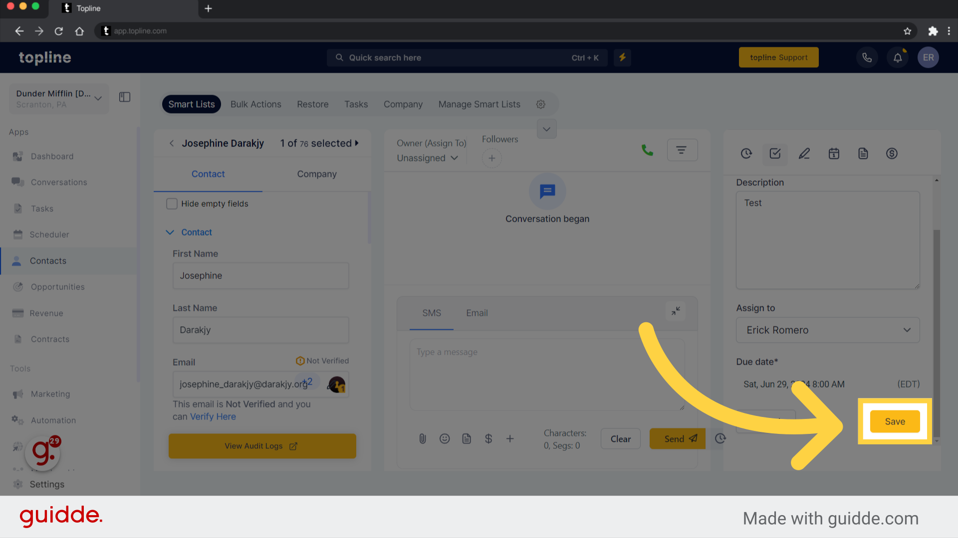This screenshot has height=538, width=958.
Task: Click the task/checkbox icon in right panel
Action: (x=775, y=152)
